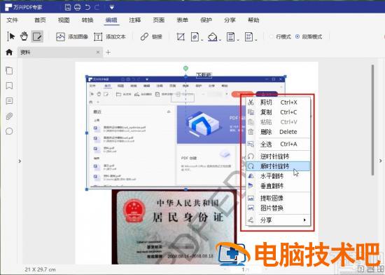385x275 pixels.
Task: Expand the left side panel arrow
Action: [20, 161]
